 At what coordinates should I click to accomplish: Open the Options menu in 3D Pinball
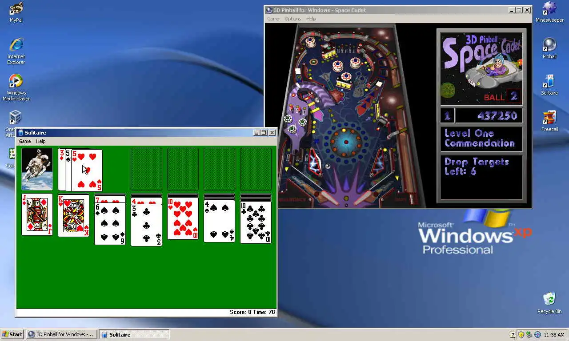[x=293, y=19]
